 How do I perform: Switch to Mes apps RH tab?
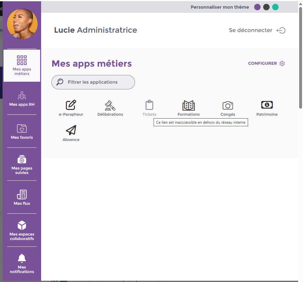coord(22,99)
